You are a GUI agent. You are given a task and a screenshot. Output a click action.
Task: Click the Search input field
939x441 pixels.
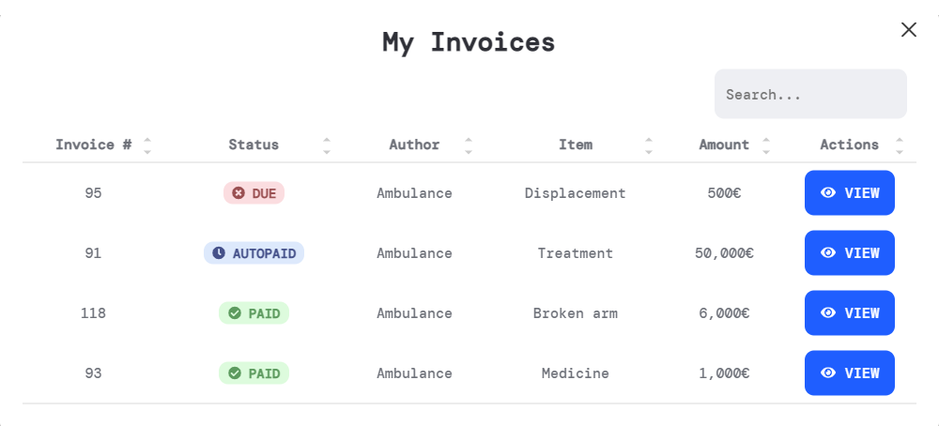810,94
